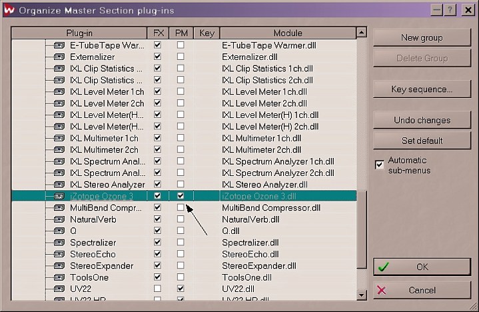Enable PM checkbox for MultiBand Compressor
479x312 pixels.
(x=181, y=207)
